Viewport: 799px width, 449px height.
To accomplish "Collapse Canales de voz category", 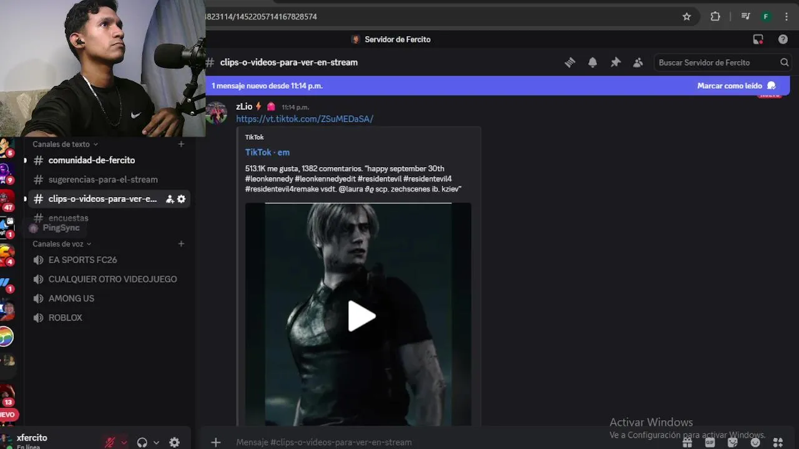I will pyautogui.click(x=62, y=244).
